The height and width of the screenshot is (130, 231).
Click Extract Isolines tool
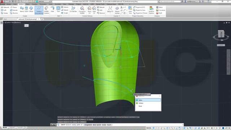[117, 10]
